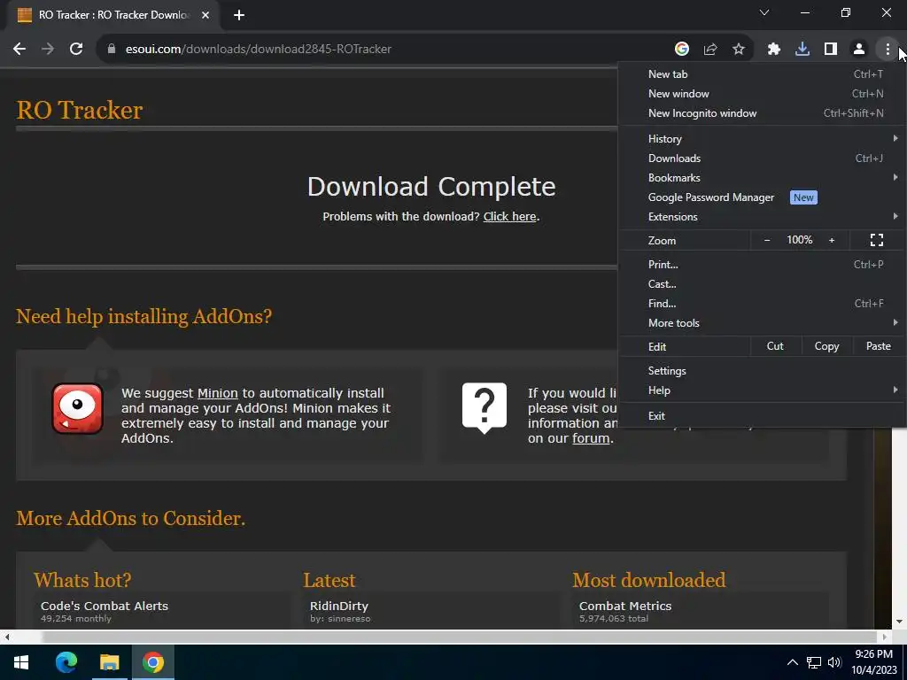Click the taskbar clock and date
Screen dimensions: 907x680
(x=873, y=662)
